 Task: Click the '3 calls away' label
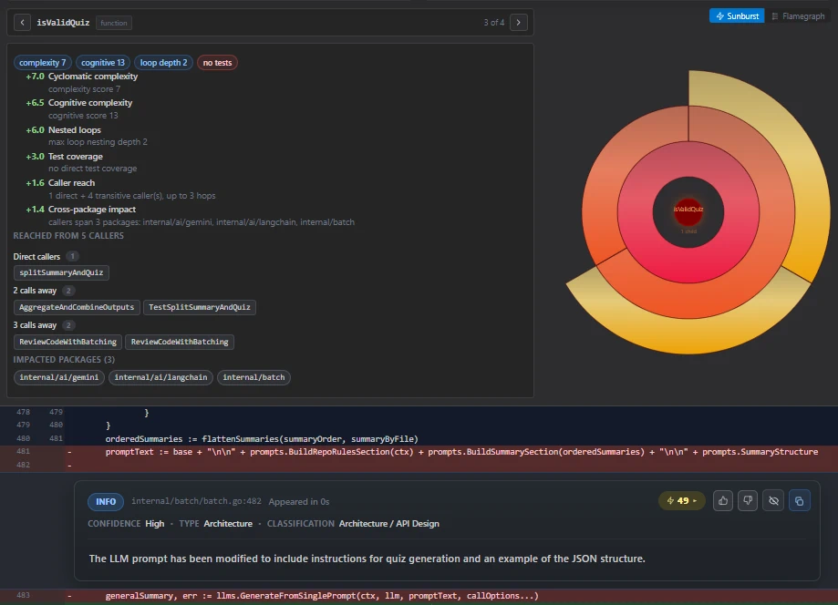[35, 325]
